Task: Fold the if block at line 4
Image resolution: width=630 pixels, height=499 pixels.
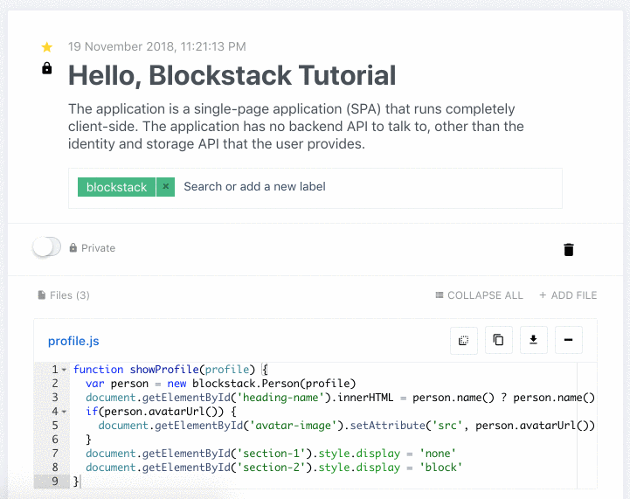Action: tap(65, 412)
